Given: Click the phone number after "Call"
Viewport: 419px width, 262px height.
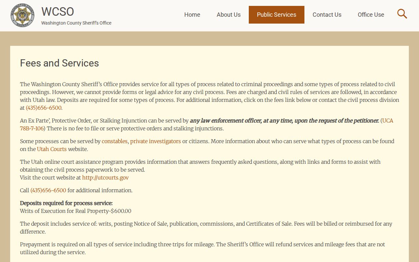Looking at the screenshot, I should coord(48,190).
